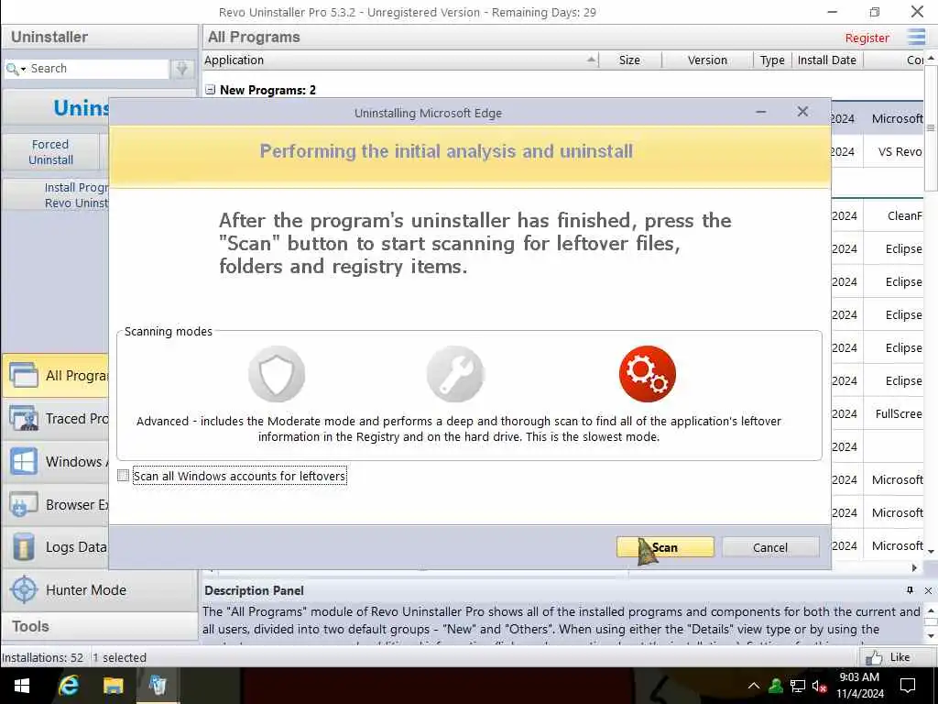Open network tray icon
938x704 pixels.
(798, 686)
